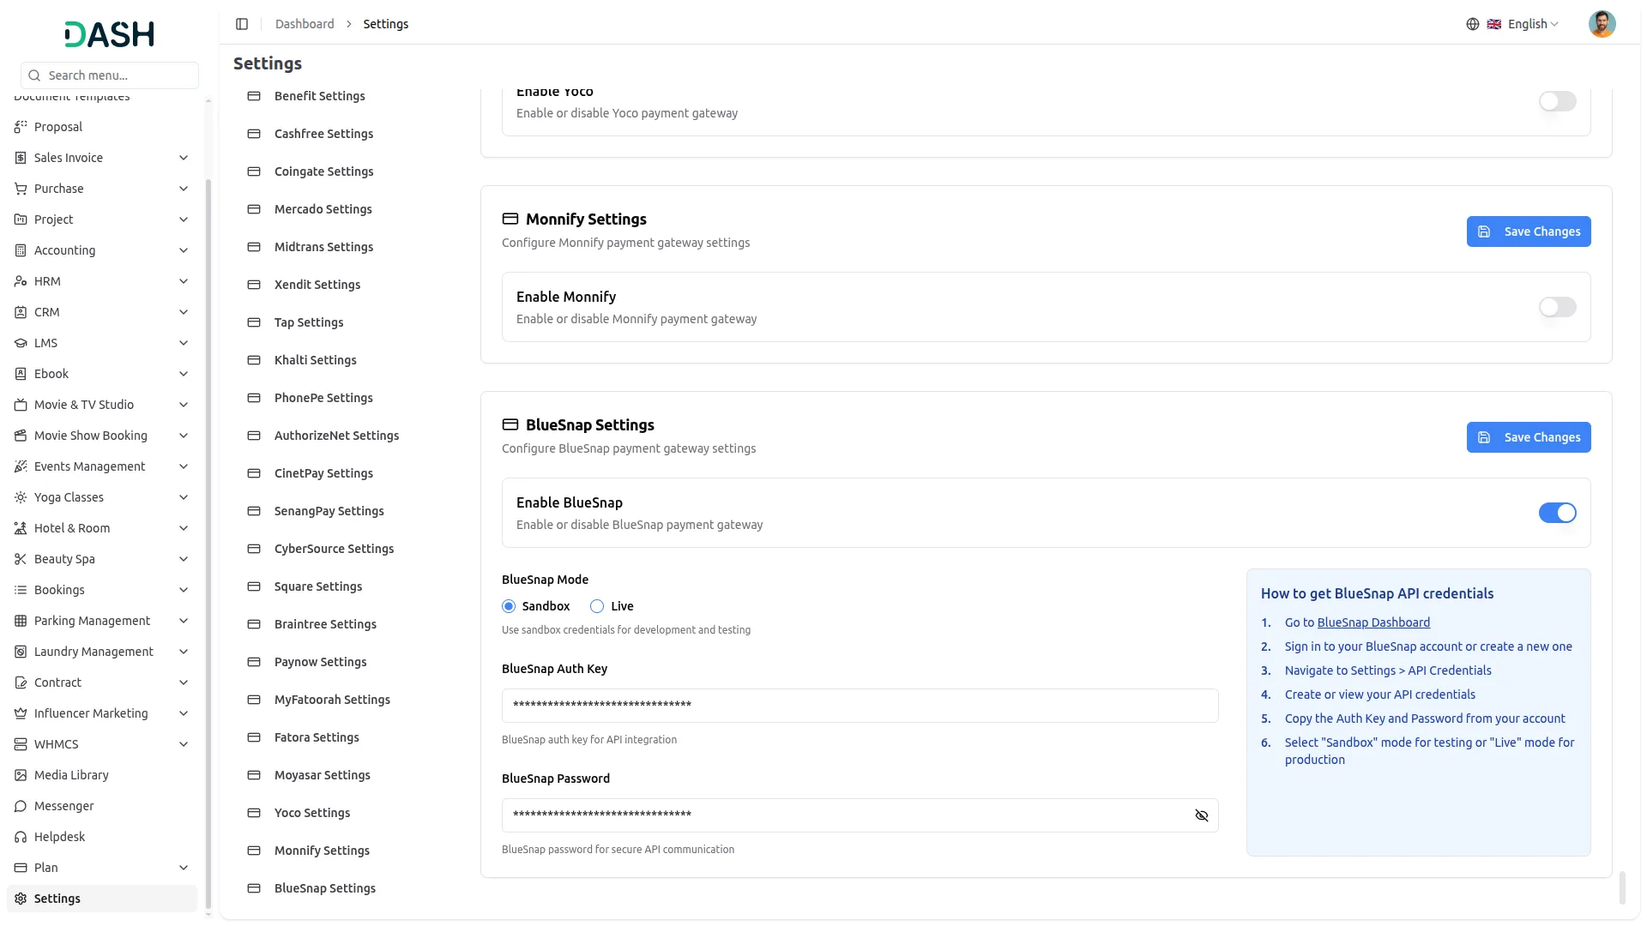
Task: Disable the Enable BlueSnap switch
Action: tap(1557, 513)
